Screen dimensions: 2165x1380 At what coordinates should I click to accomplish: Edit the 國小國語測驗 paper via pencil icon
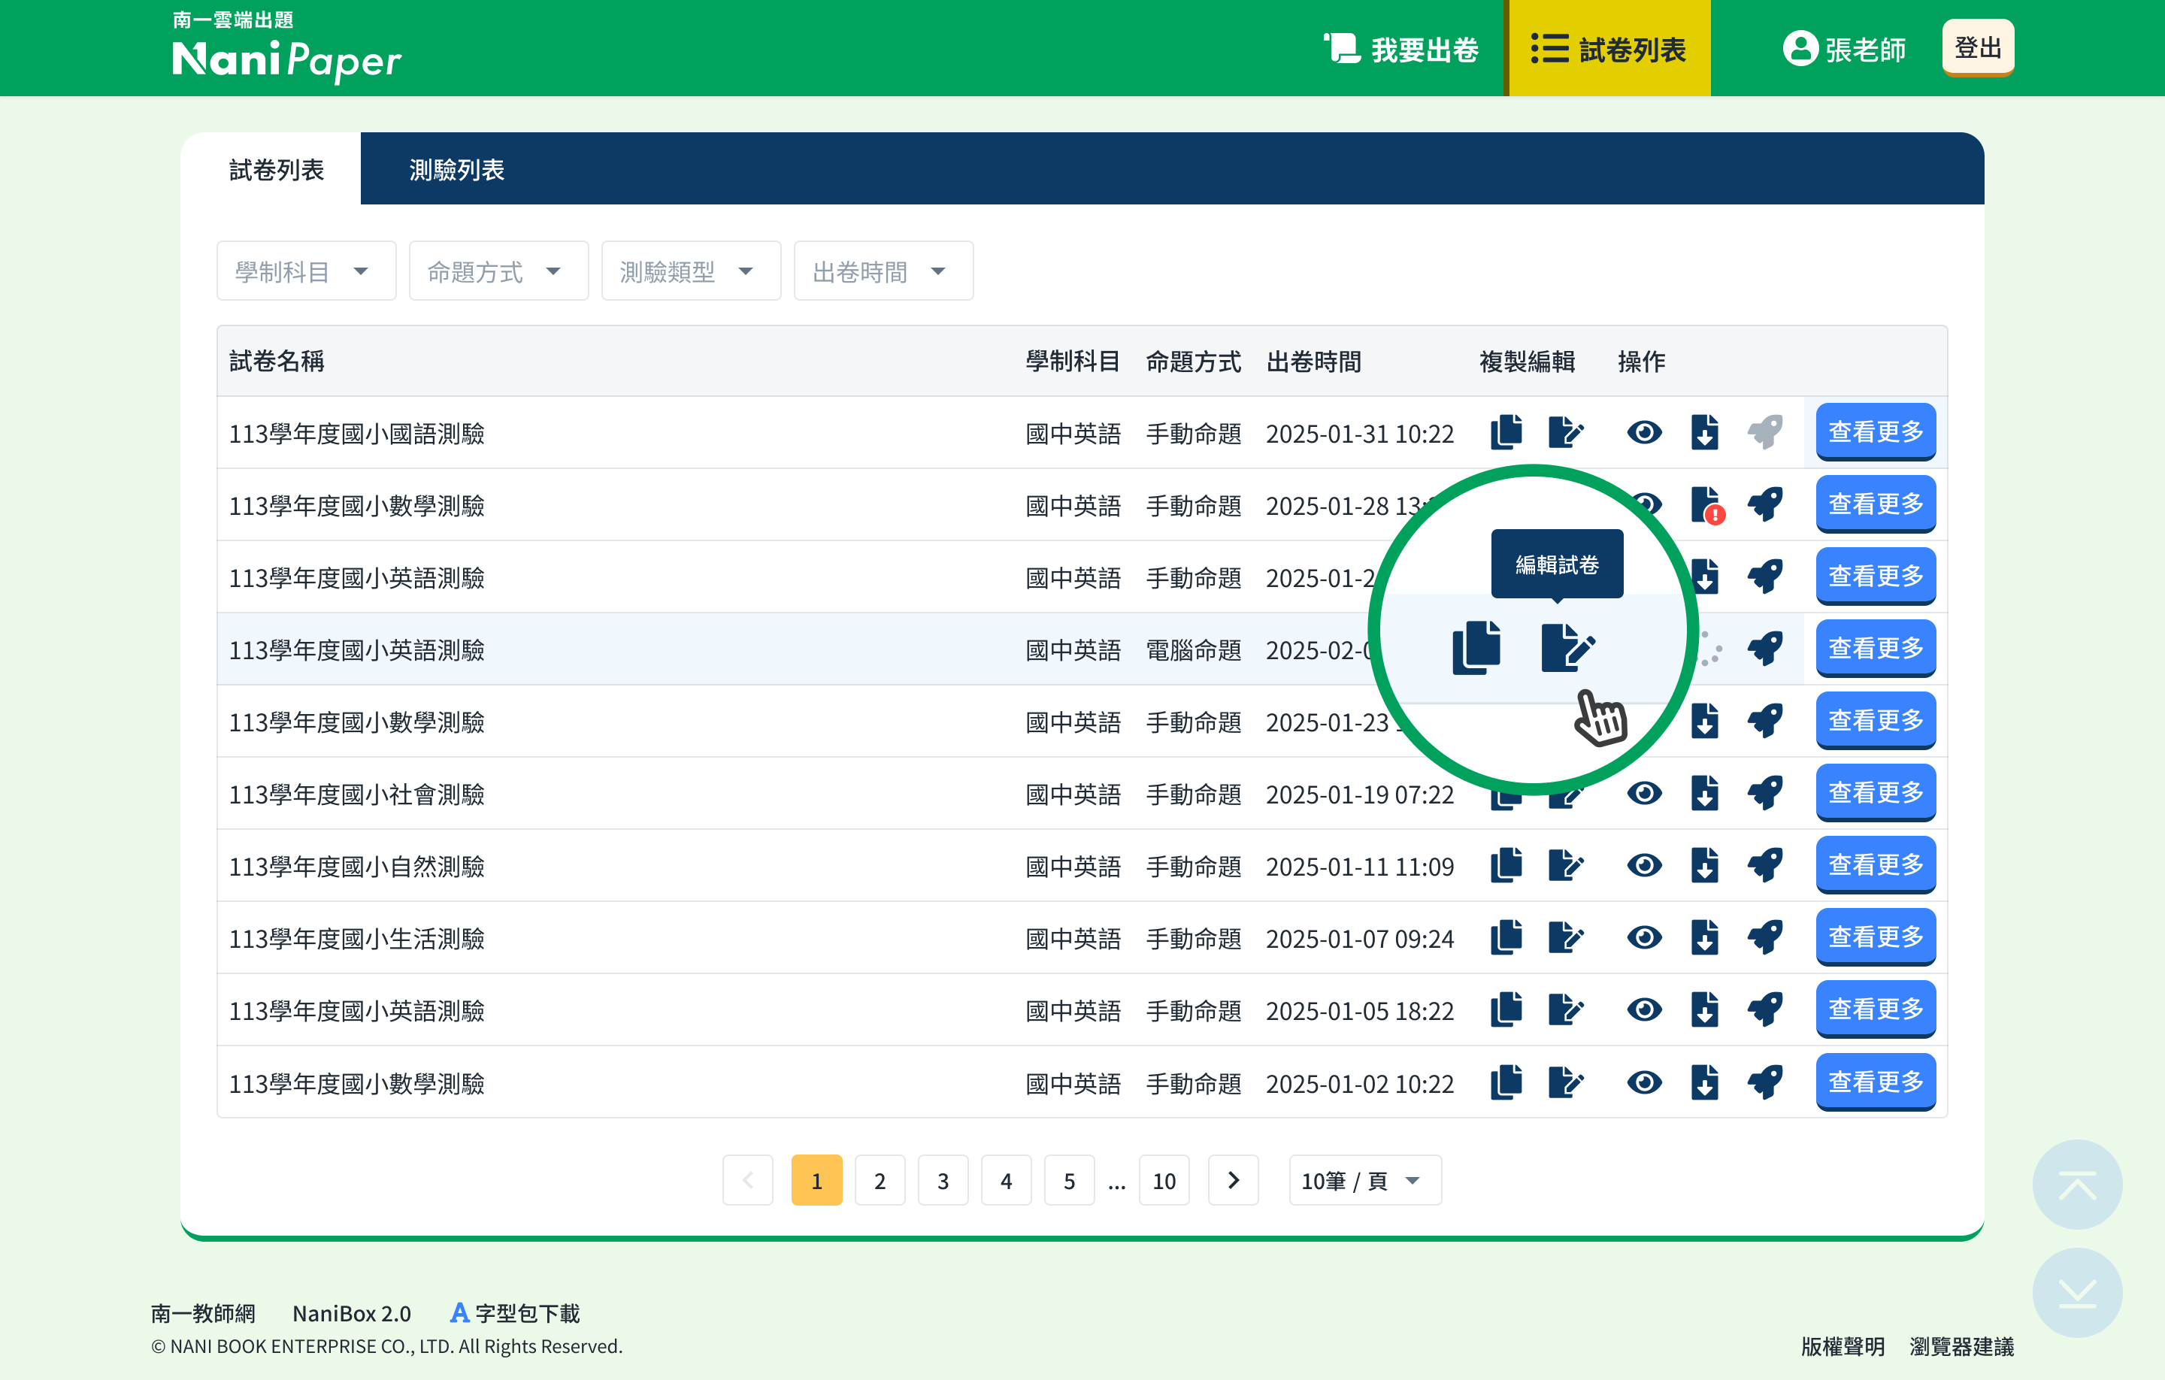click(1565, 432)
